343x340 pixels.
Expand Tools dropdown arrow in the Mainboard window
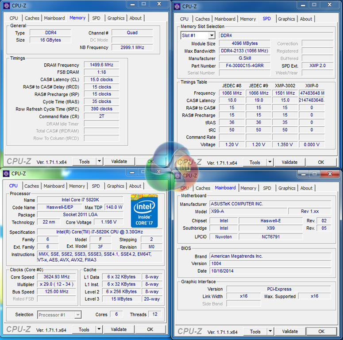(x=270, y=331)
